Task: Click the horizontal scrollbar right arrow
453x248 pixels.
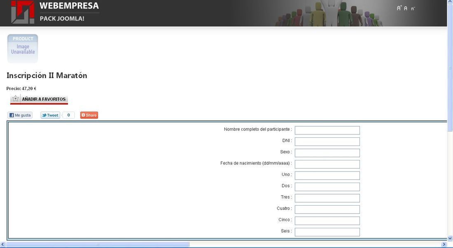Action: tap(444, 245)
